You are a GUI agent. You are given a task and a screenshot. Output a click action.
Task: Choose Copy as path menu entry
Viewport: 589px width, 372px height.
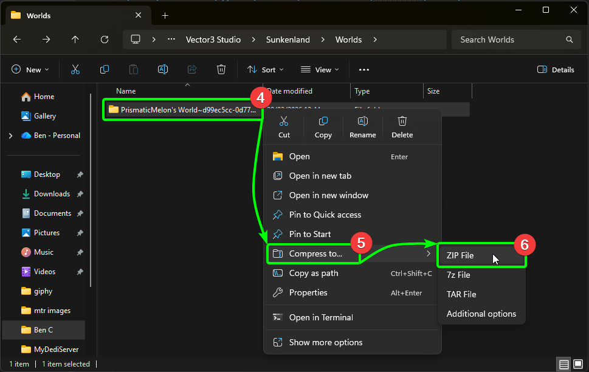tap(314, 274)
